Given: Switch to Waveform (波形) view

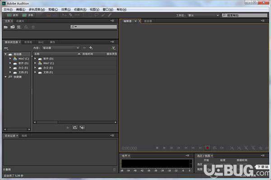Looking at the screenshot, I should 13,15.
